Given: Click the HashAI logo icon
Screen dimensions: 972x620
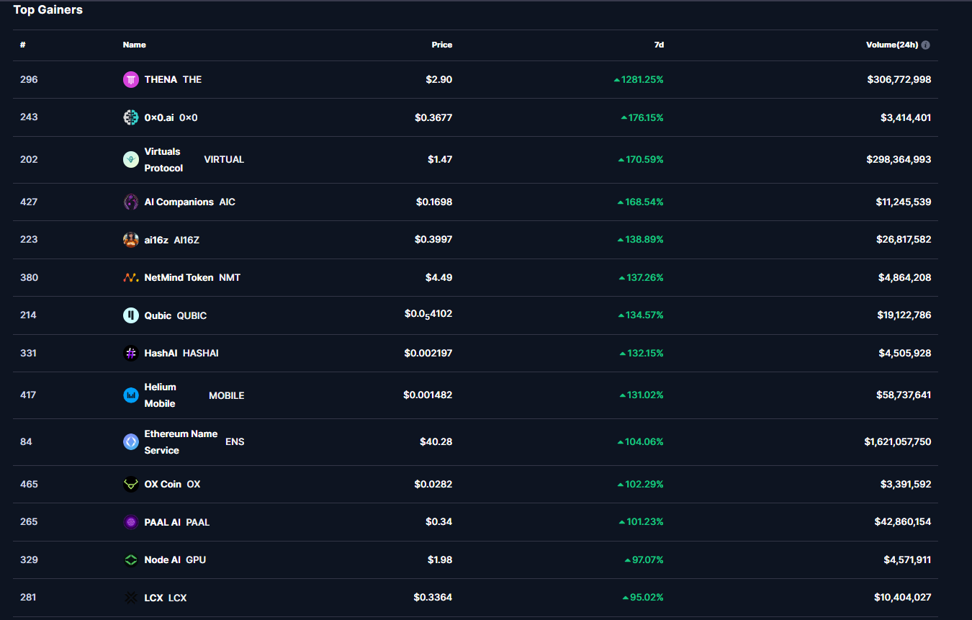Looking at the screenshot, I should coord(130,354).
